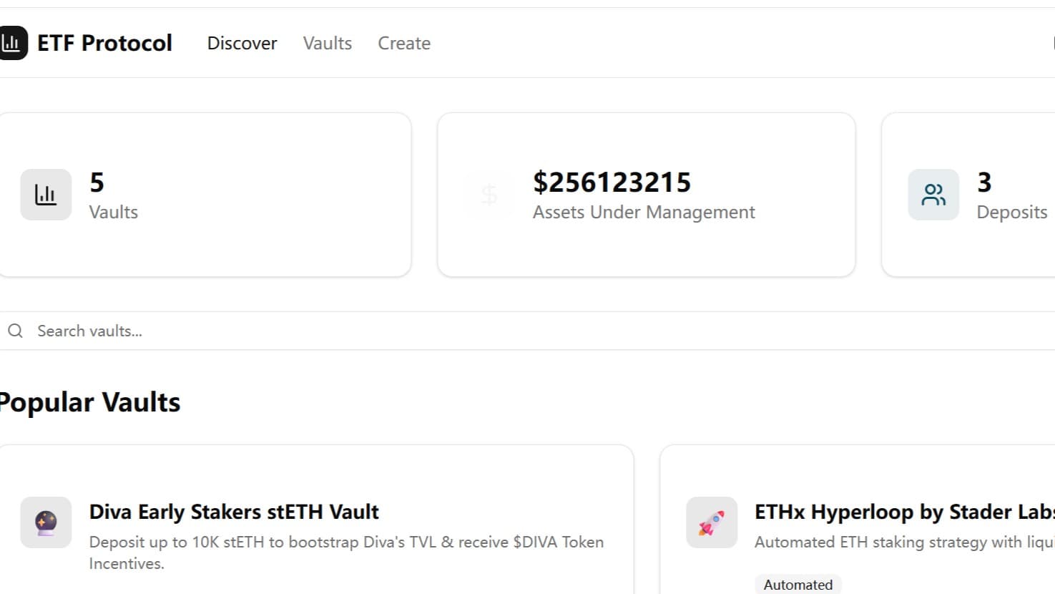Click the $256123215 total value figure

612,182
